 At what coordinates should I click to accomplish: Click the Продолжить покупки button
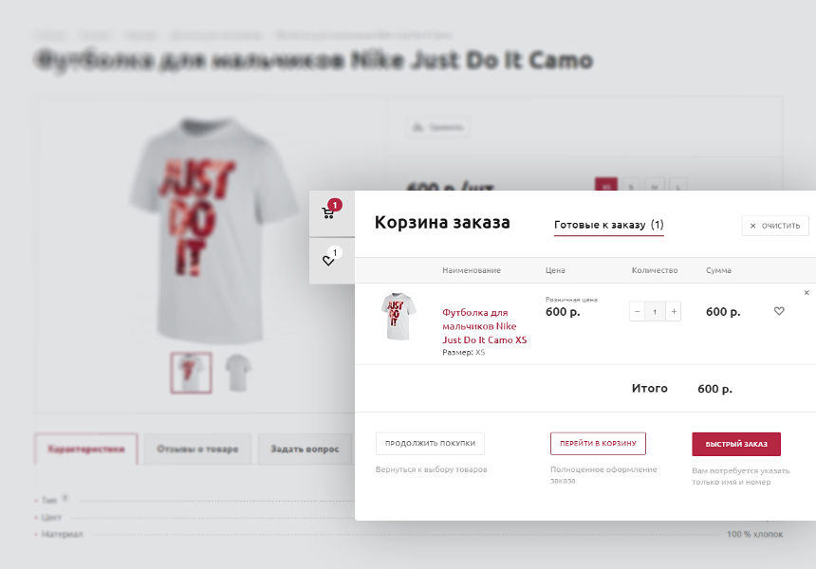(x=430, y=444)
